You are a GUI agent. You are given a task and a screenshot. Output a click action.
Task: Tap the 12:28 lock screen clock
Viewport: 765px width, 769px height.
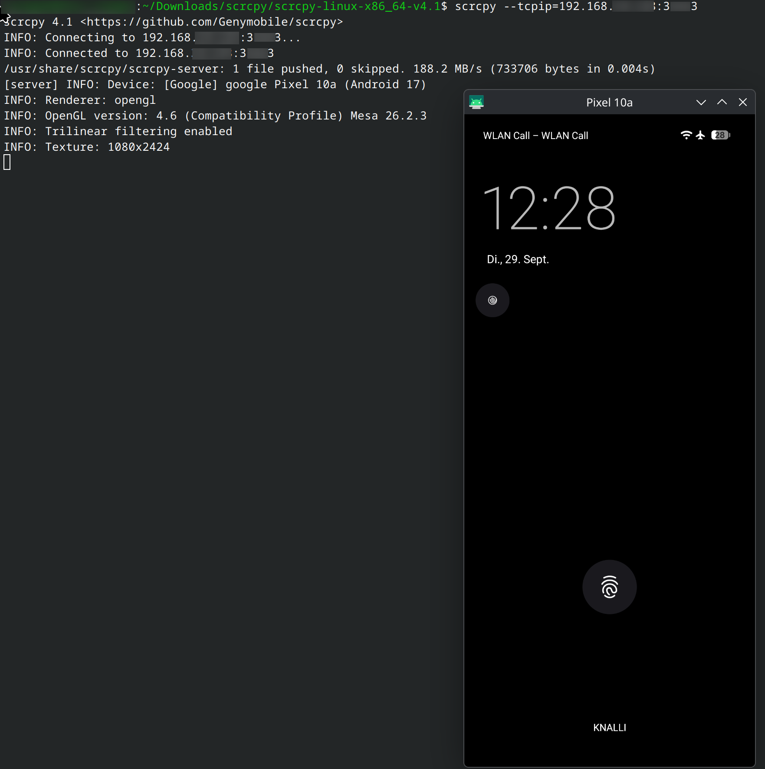(549, 208)
